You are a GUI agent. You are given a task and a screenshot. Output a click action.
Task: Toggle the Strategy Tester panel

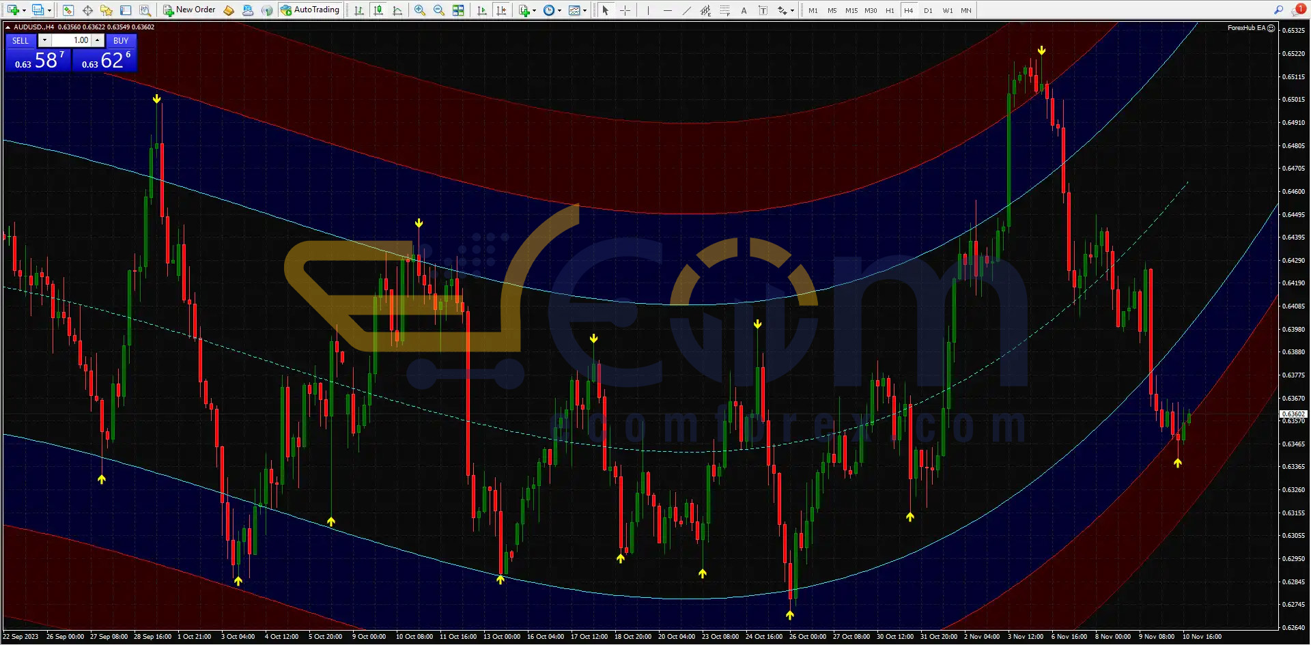(x=145, y=10)
